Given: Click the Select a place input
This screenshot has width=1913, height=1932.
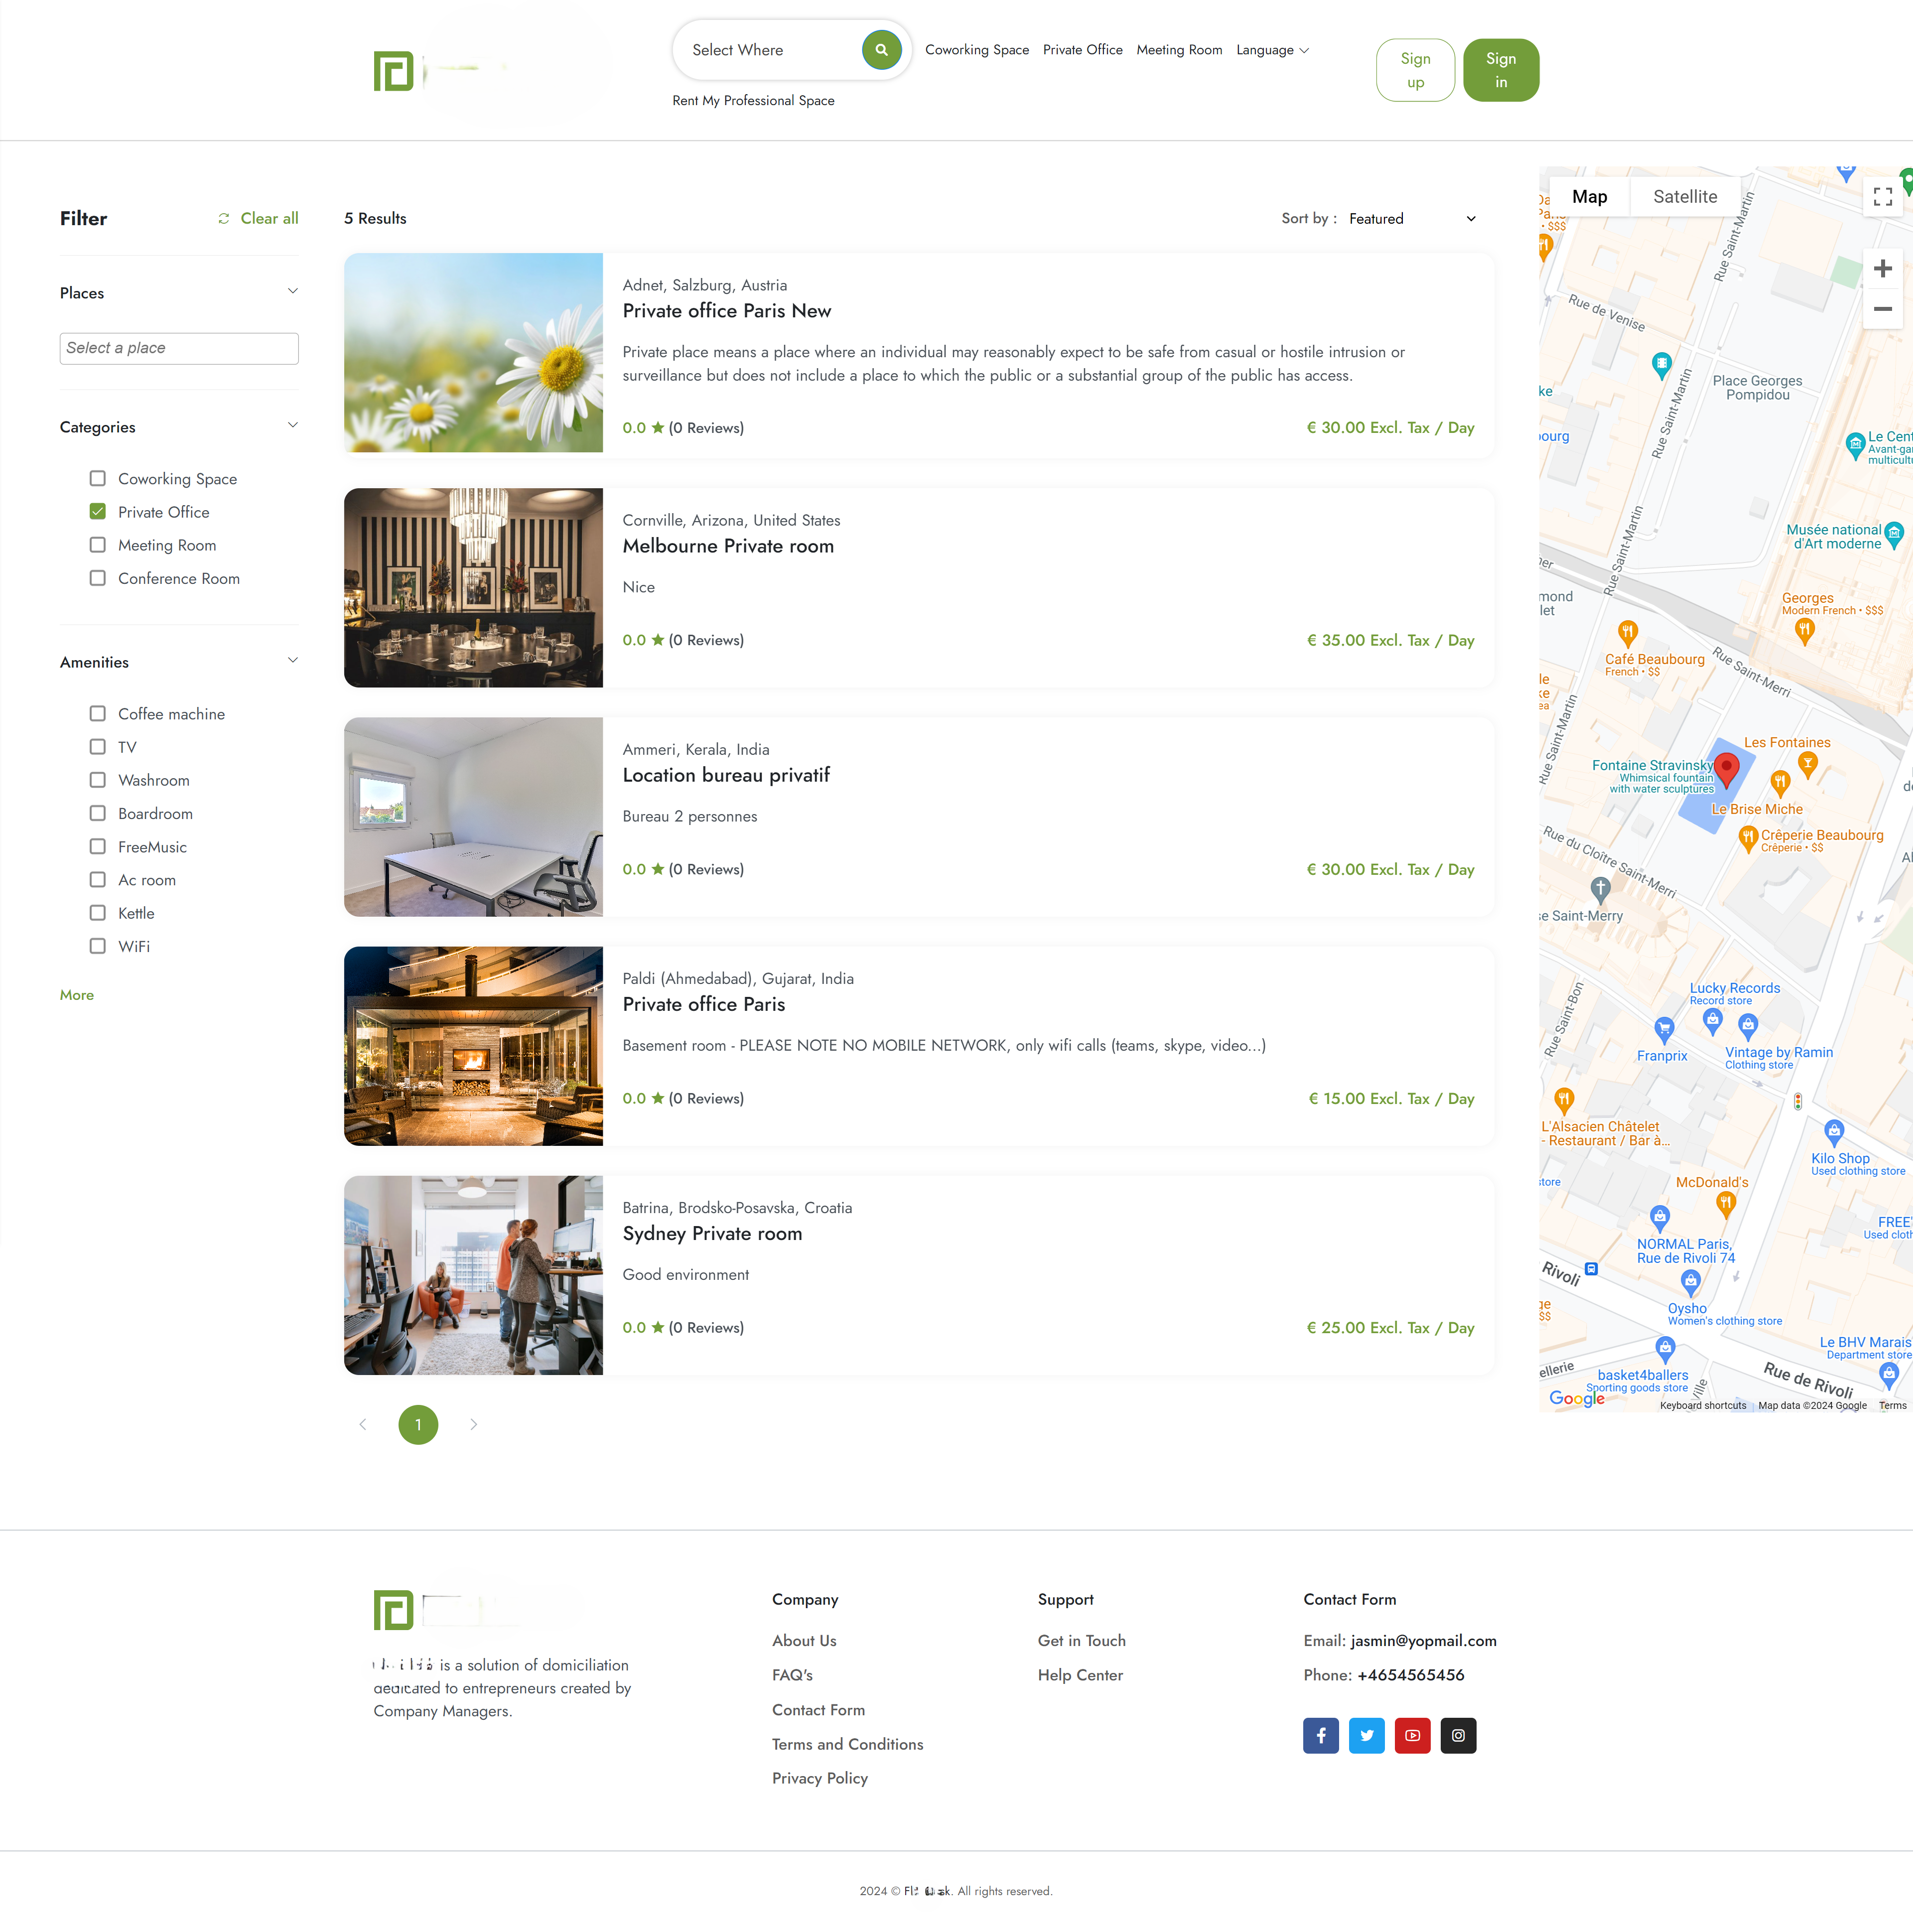Looking at the screenshot, I should pyautogui.click(x=179, y=348).
